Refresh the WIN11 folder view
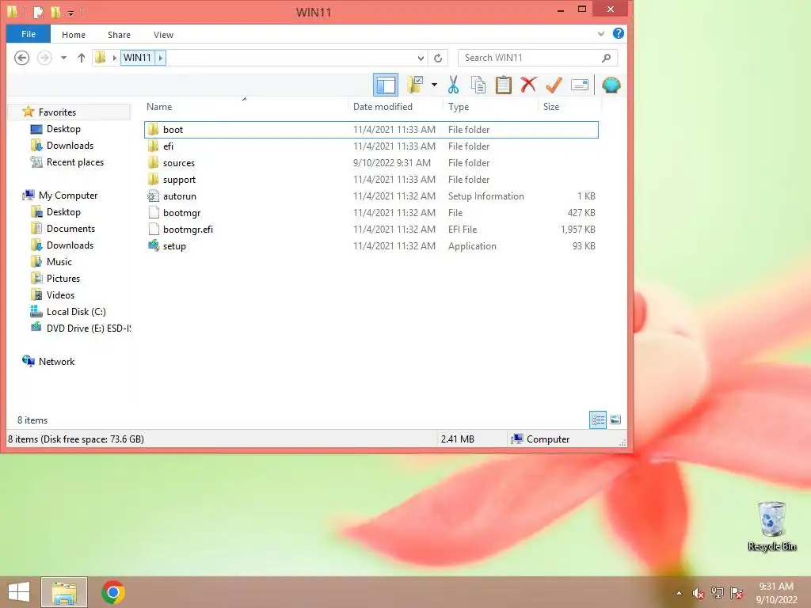The width and height of the screenshot is (811, 608). pyautogui.click(x=438, y=58)
